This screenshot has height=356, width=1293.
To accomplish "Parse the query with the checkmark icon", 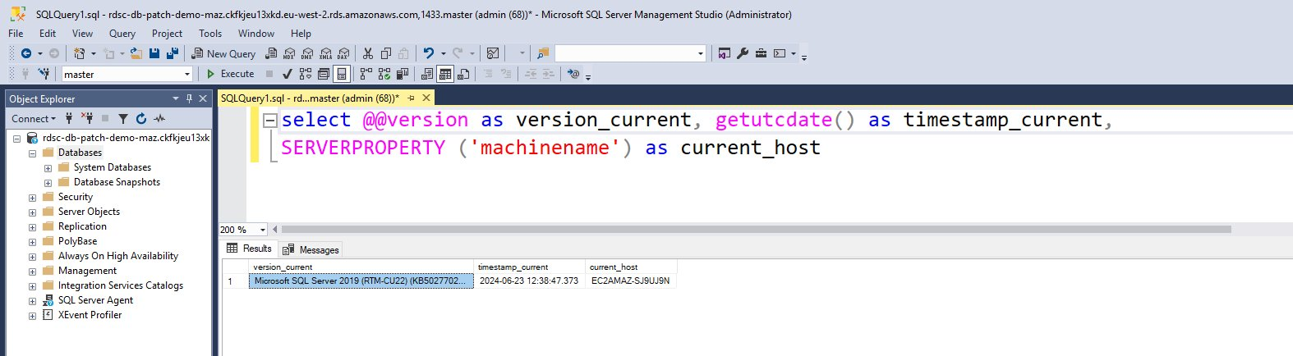I will 287,74.
